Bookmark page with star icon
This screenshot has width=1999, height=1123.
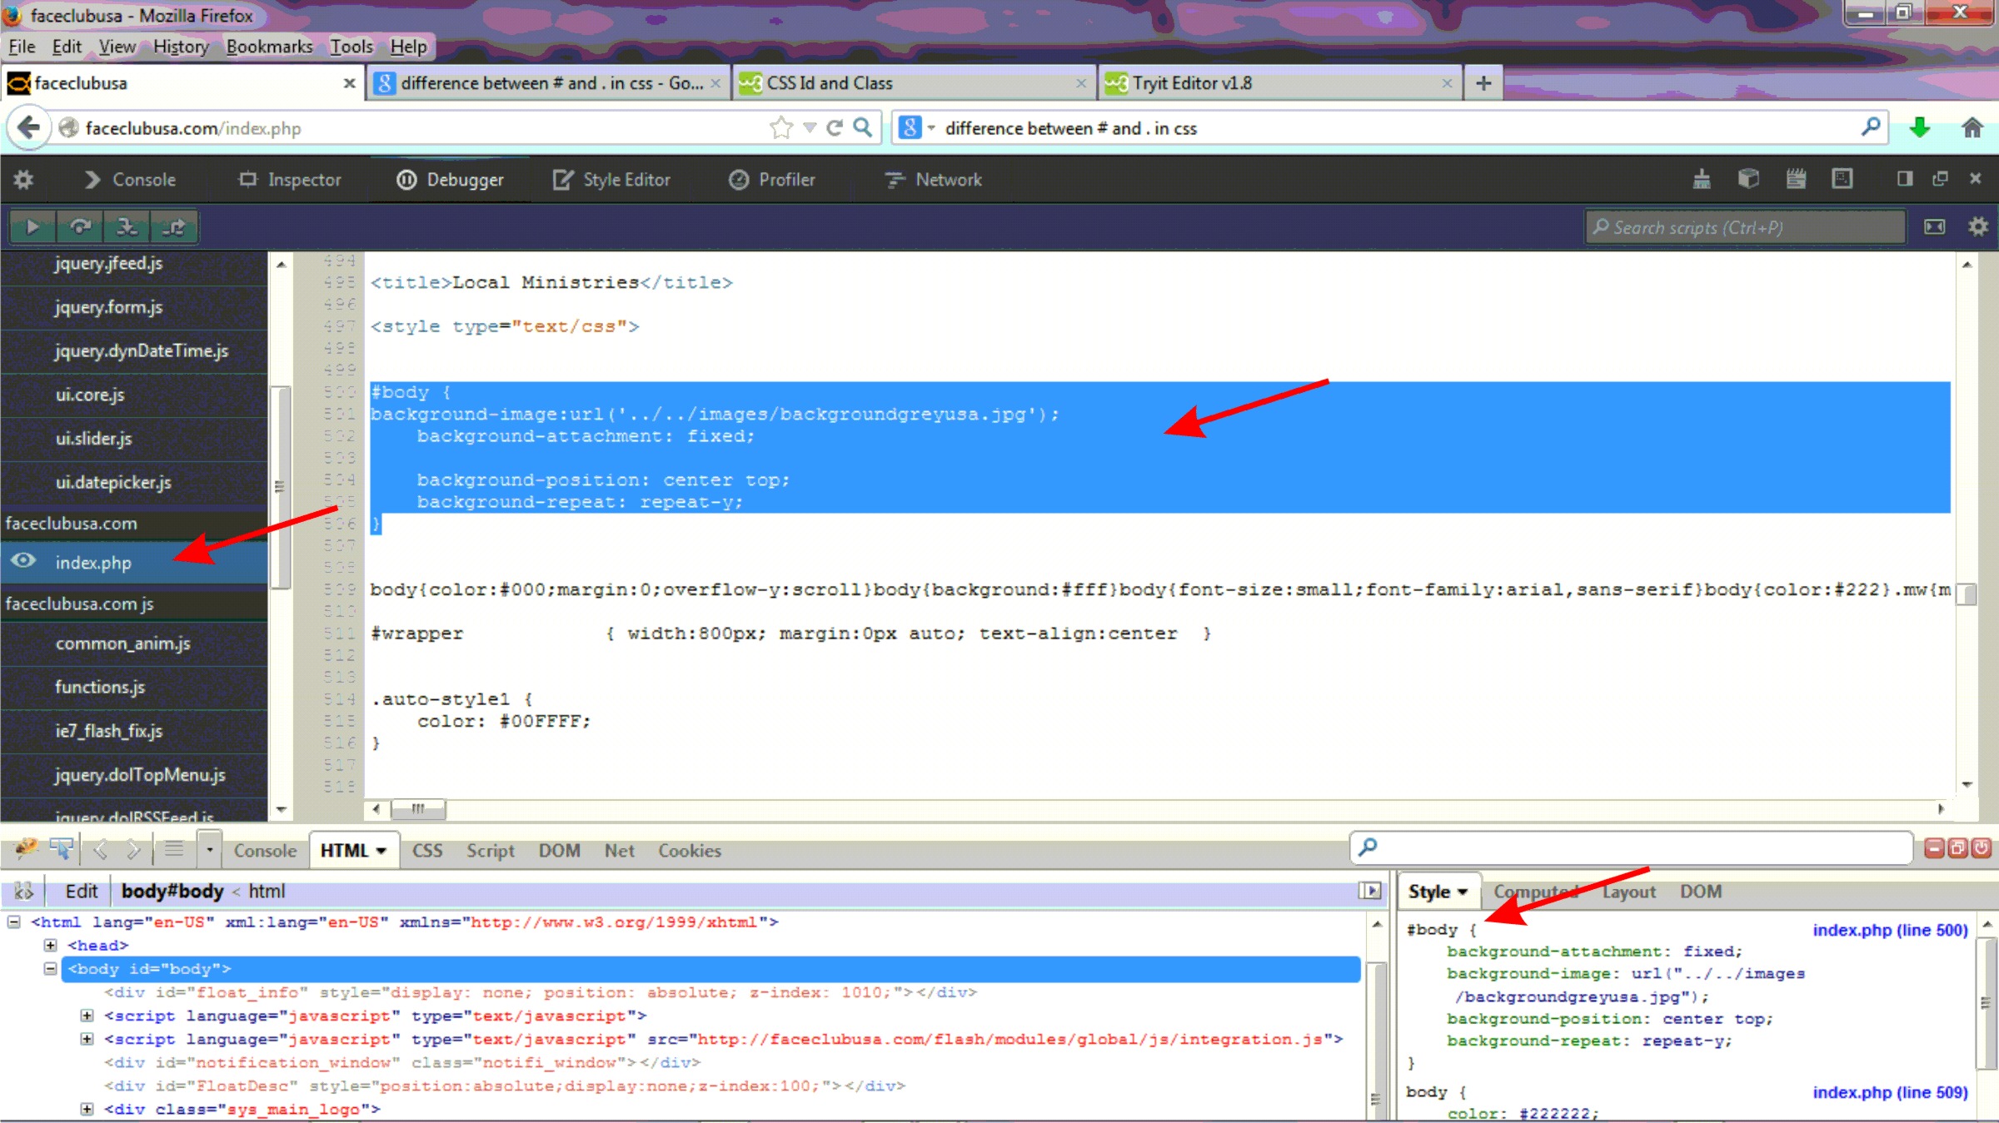click(x=780, y=127)
